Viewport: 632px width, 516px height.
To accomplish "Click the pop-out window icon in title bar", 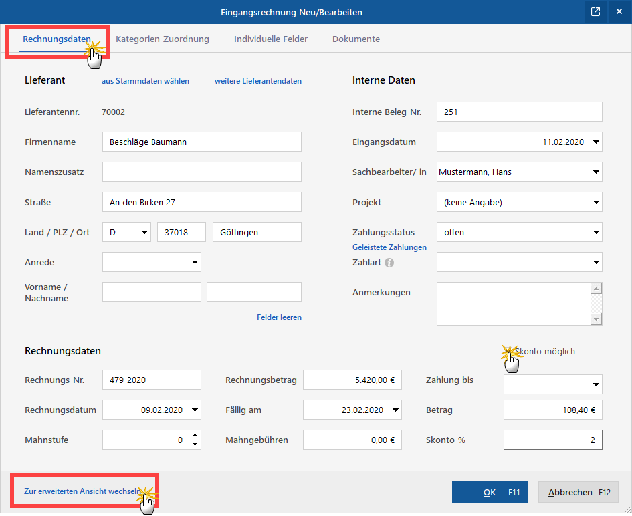I will (x=595, y=11).
